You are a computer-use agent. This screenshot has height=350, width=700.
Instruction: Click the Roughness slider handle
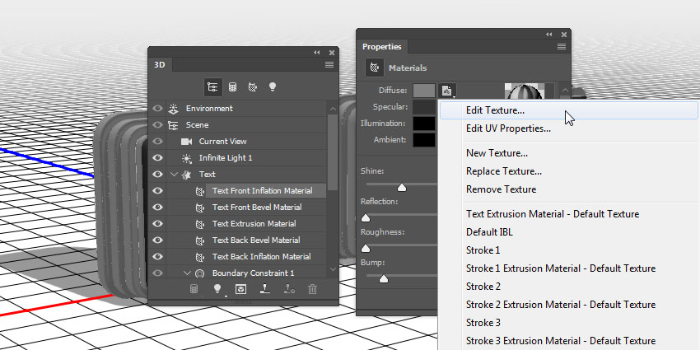pyautogui.click(x=366, y=248)
